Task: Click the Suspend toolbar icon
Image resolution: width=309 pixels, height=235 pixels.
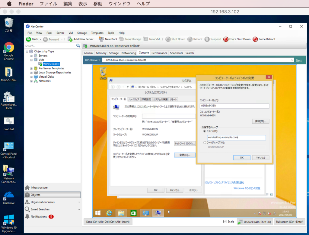Action: coord(207,39)
